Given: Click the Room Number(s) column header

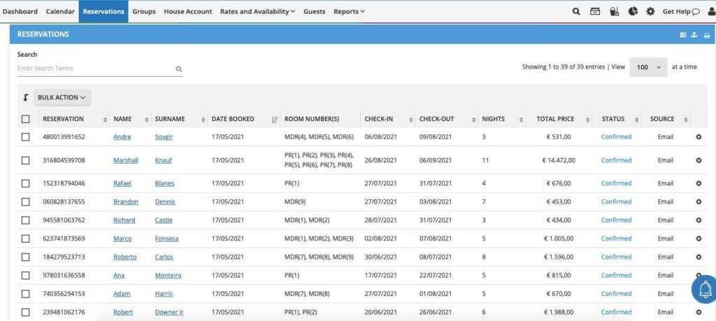Looking at the screenshot, I should (312, 119).
